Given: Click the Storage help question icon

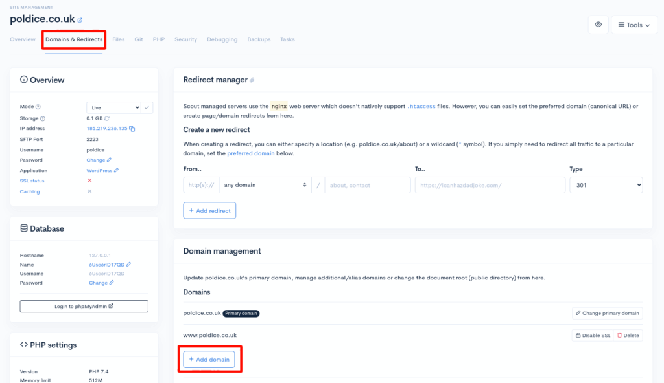Looking at the screenshot, I should click(x=43, y=118).
